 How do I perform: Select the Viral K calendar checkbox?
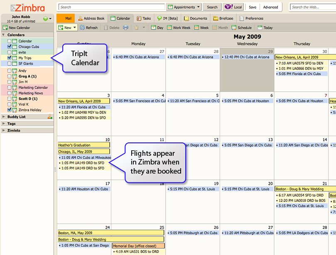tap(9, 104)
